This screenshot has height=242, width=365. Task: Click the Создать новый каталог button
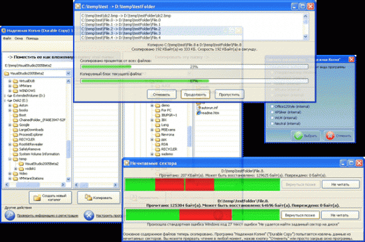pos(50,198)
